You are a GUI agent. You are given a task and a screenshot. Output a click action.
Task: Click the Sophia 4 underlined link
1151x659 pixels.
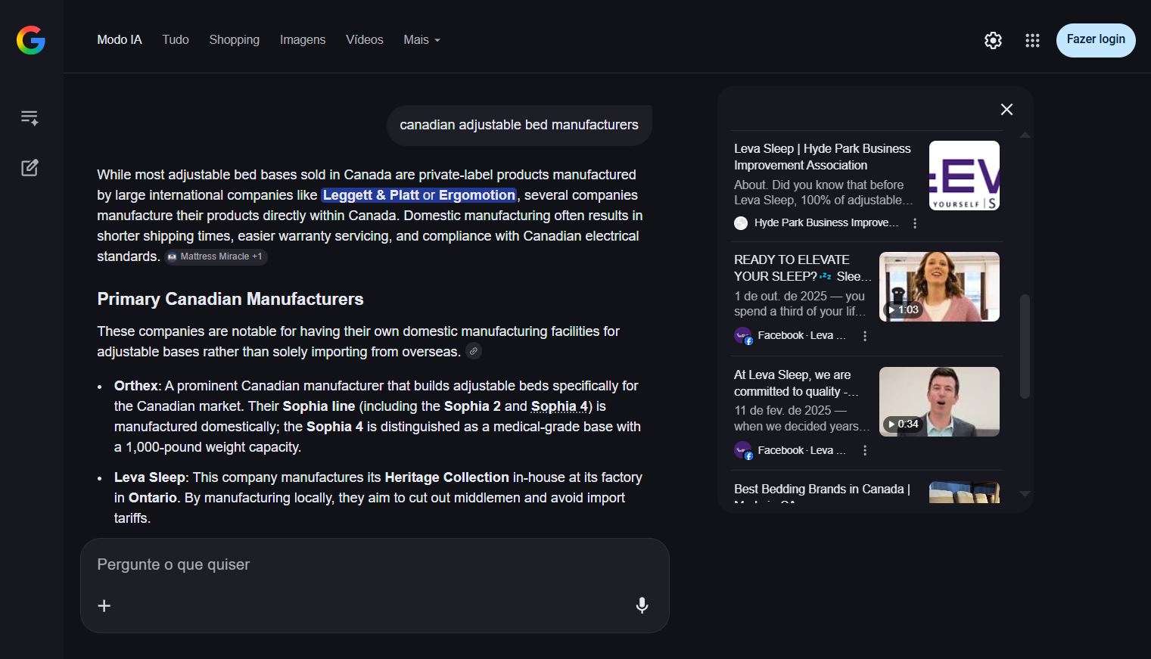coord(559,406)
